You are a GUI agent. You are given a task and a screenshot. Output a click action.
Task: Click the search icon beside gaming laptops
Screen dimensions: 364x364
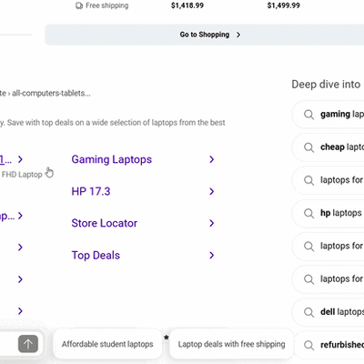308,115
